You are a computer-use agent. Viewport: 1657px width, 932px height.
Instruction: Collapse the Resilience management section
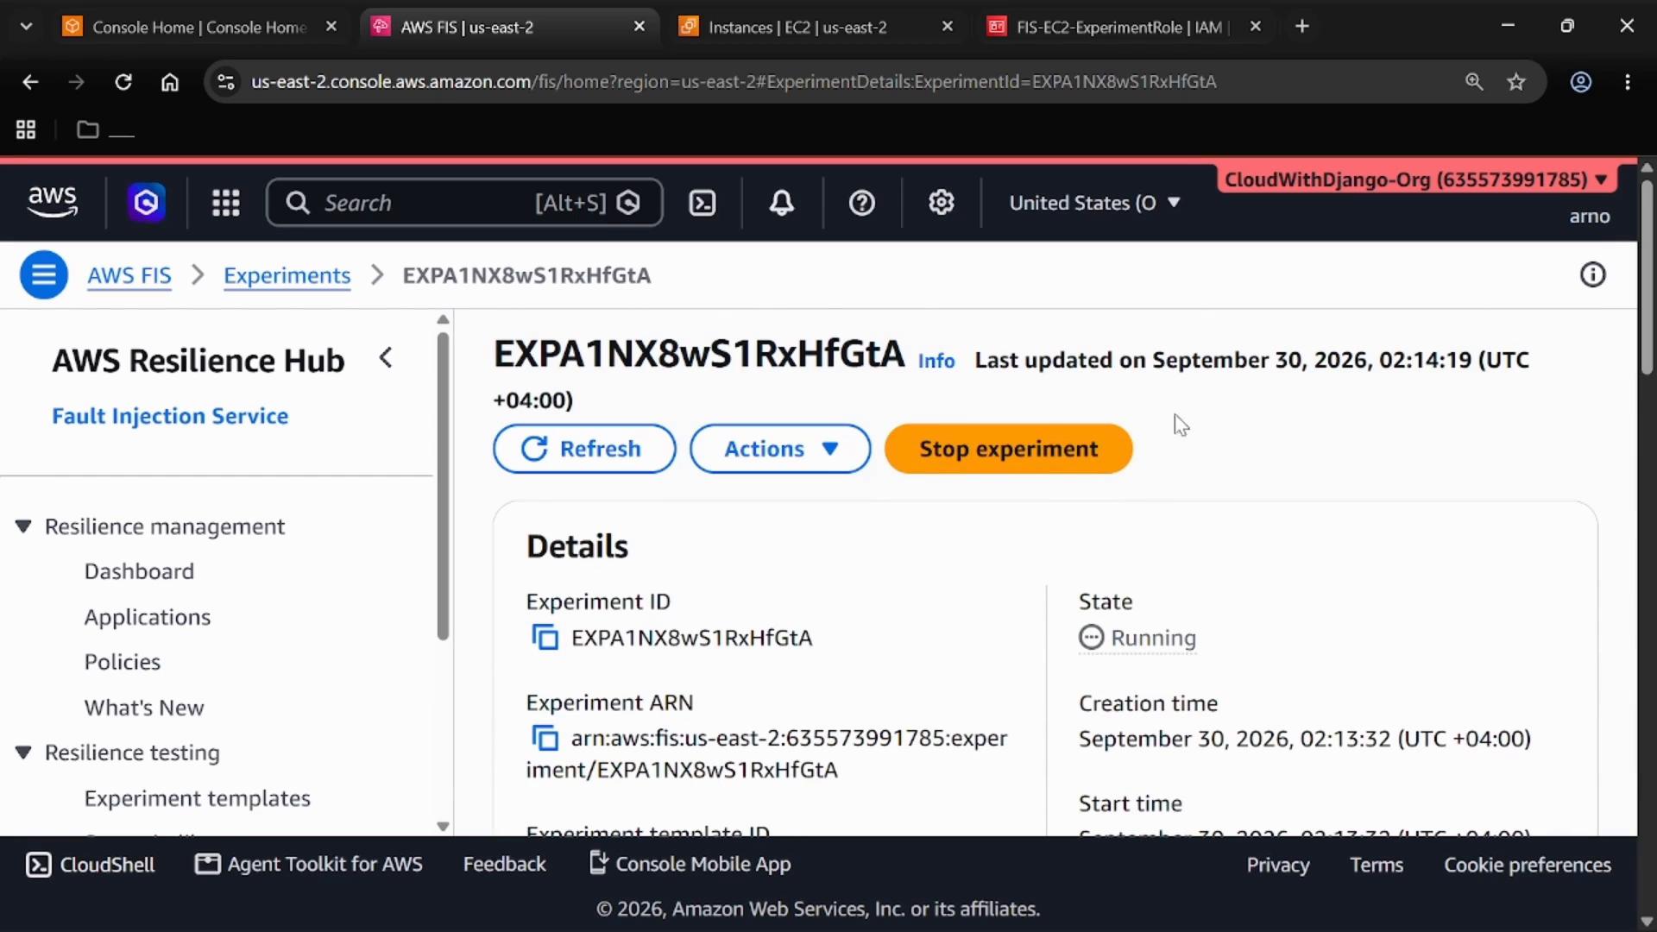pyautogui.click(x=23, y=526)
